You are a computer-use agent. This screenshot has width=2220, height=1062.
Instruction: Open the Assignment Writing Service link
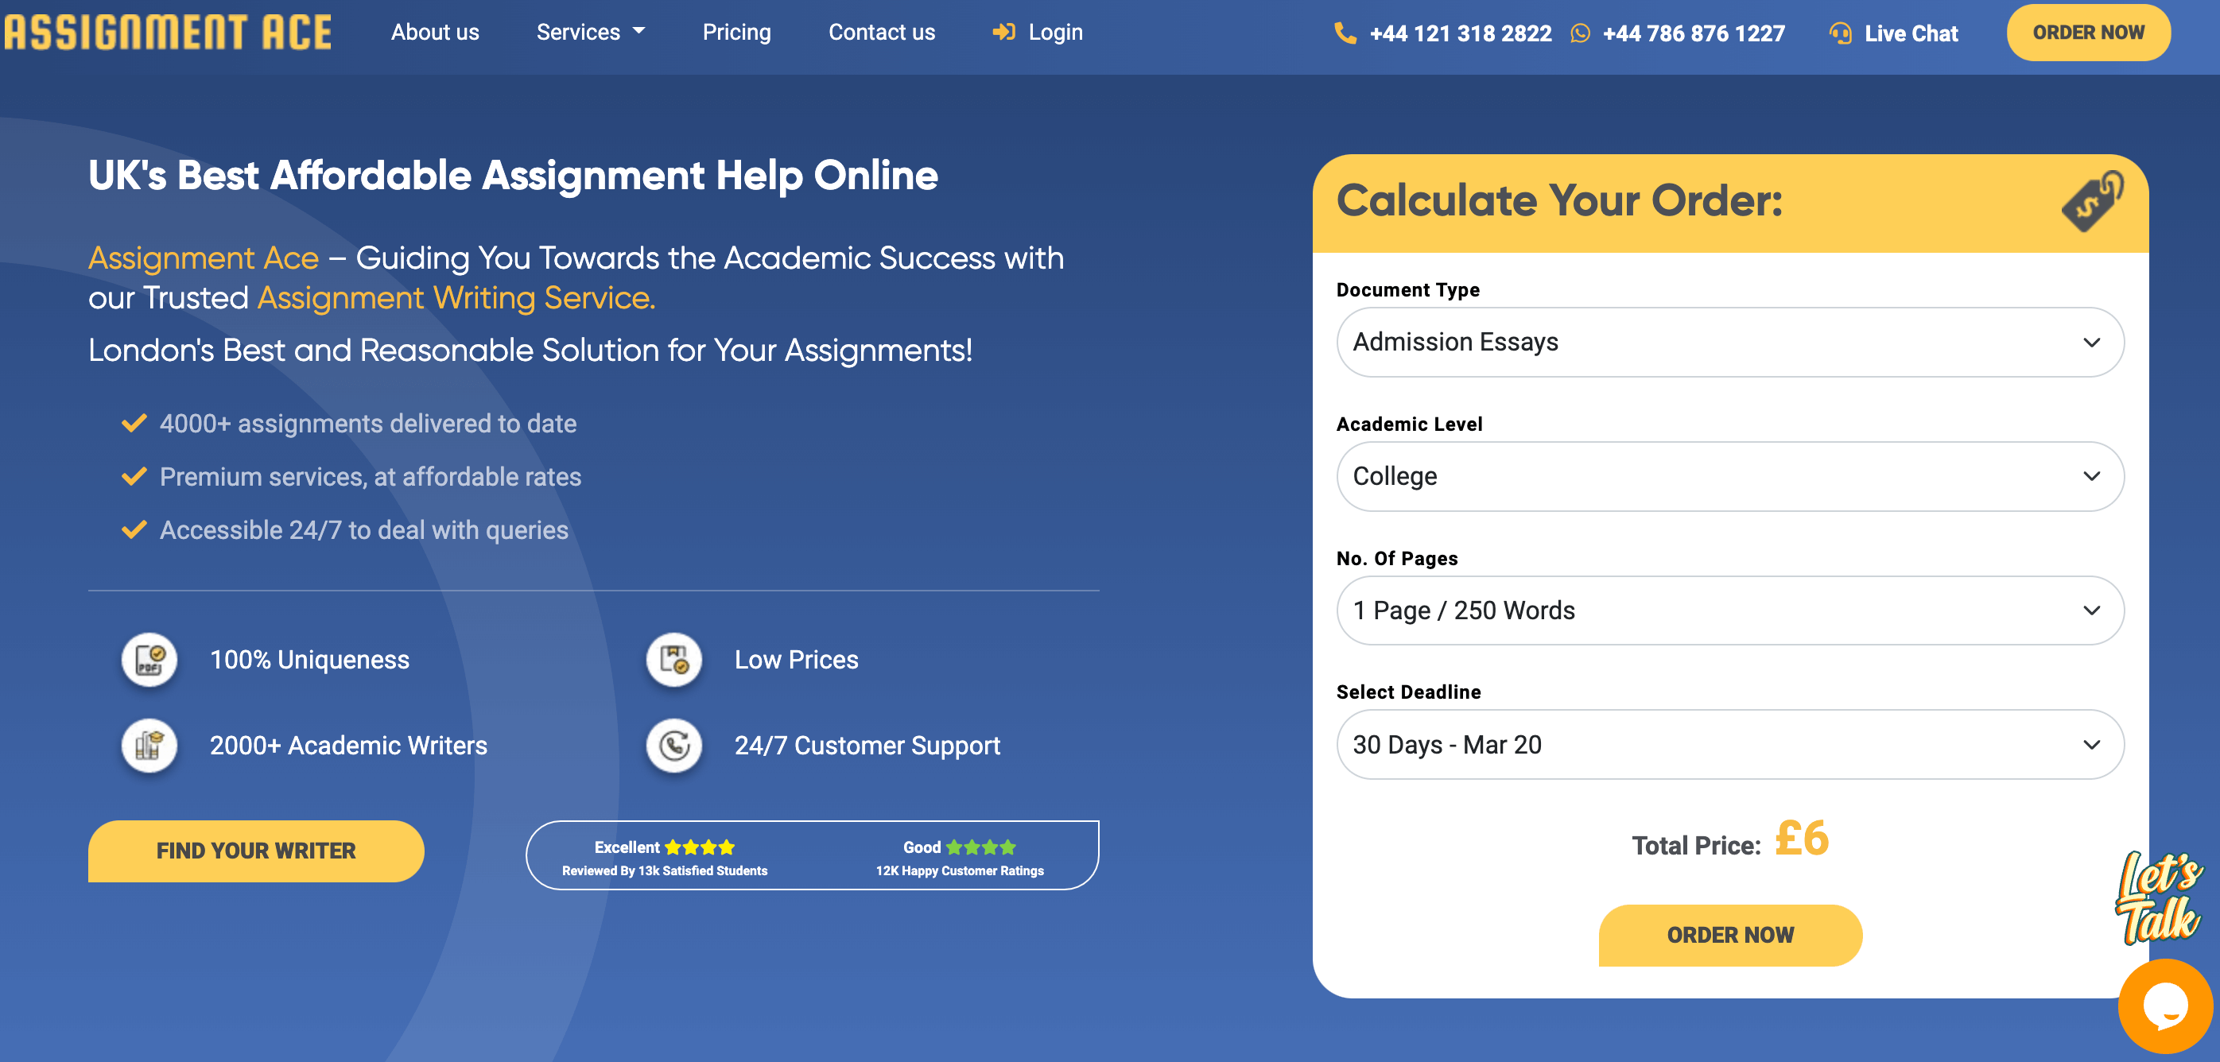point(456,298)
